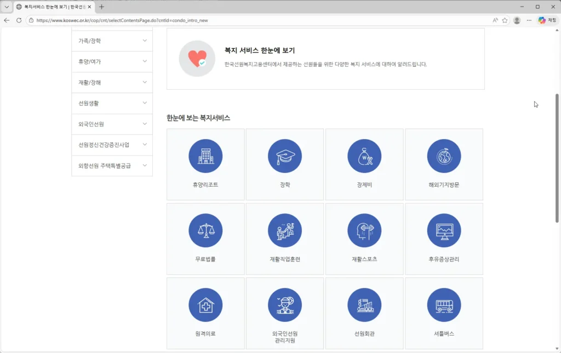Open the browser settings ellipsis menu
The height and width of the screenshot is (353, 561).
coord(529,20)
